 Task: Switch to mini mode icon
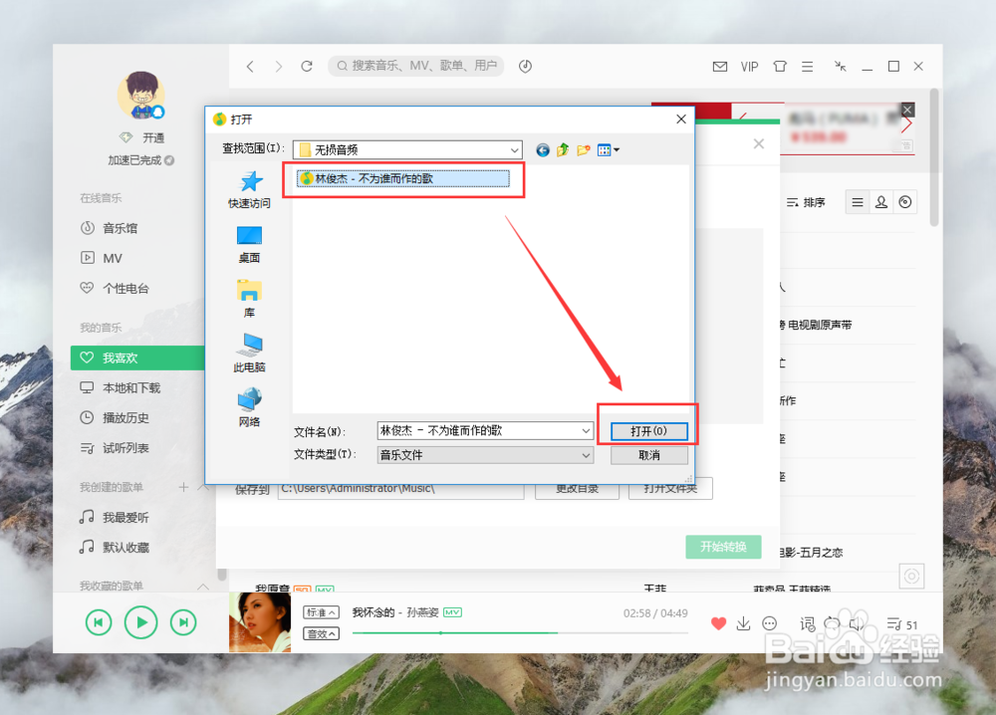click(841, 66)
